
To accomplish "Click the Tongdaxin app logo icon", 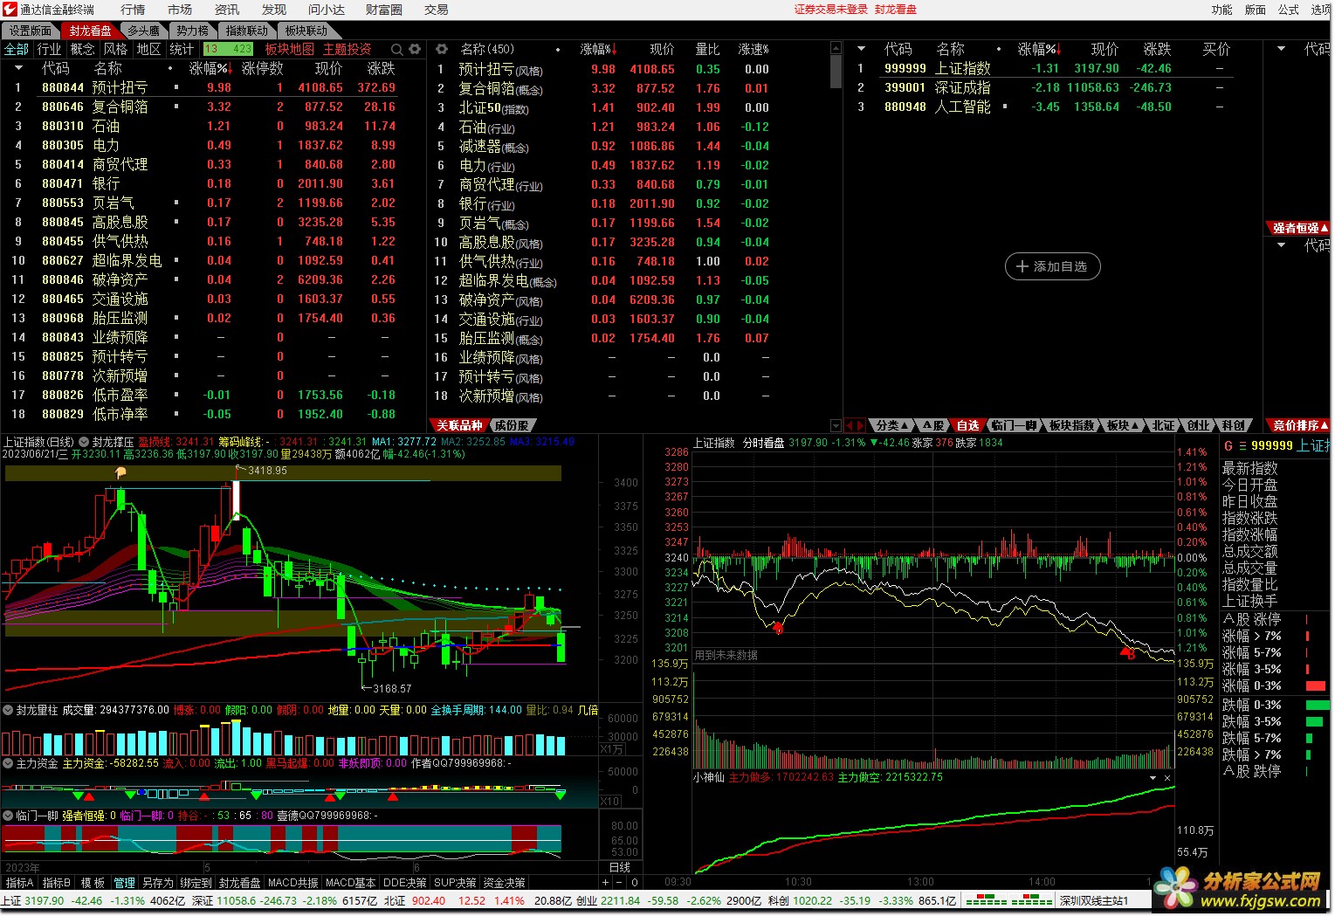I will 10,10.
